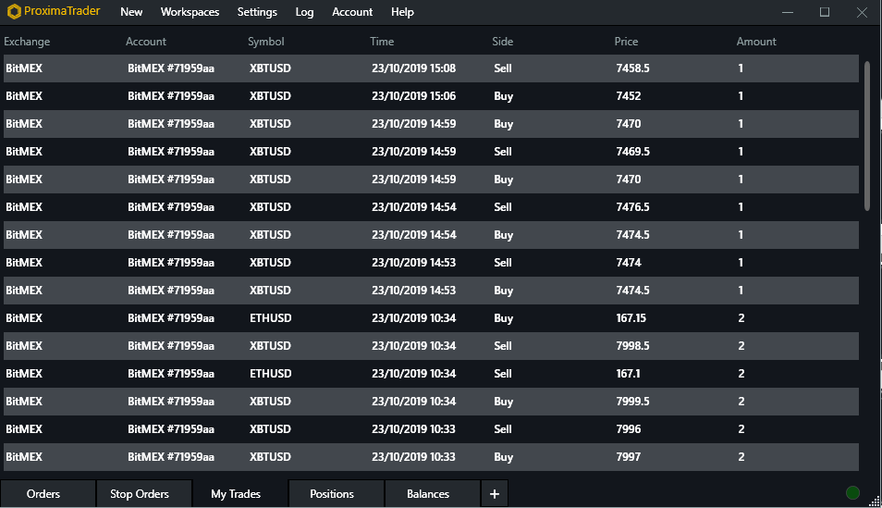
Task: Click amount 1 in the 7469.5 row
Action: pos(741,152)
